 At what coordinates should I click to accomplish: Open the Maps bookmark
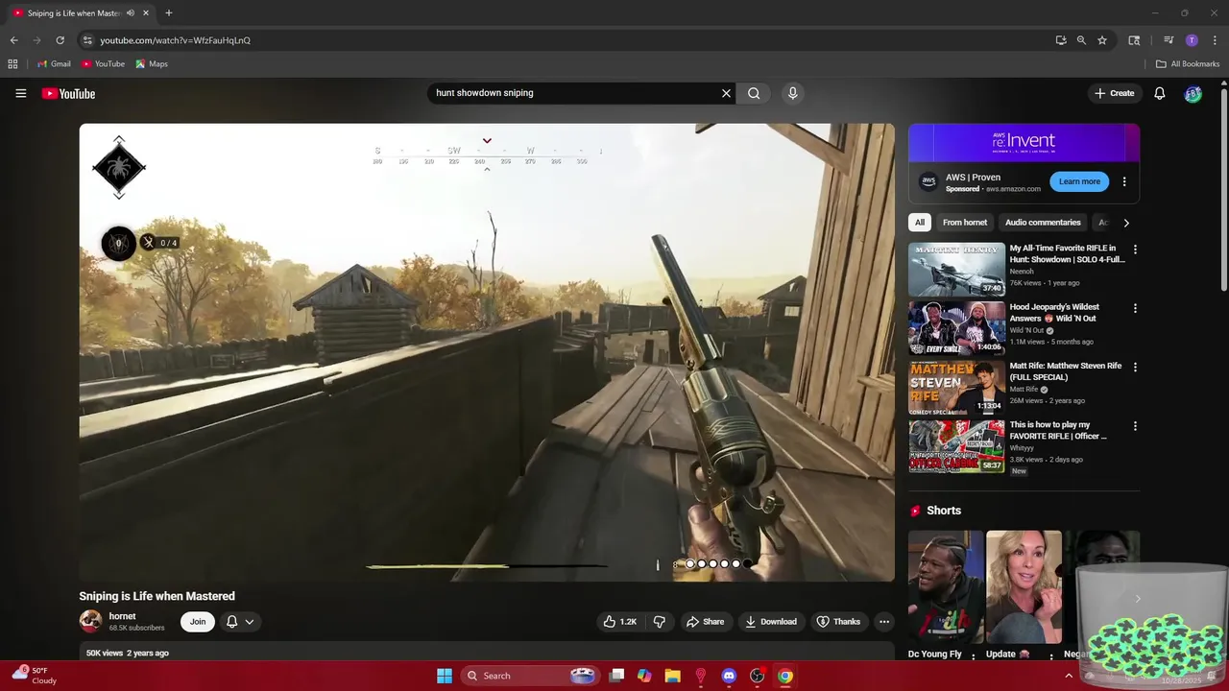click(152, 64)
